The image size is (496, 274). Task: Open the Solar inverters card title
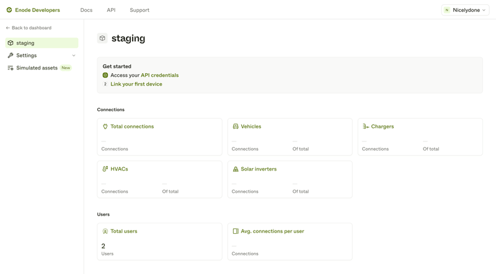point(259,169)
